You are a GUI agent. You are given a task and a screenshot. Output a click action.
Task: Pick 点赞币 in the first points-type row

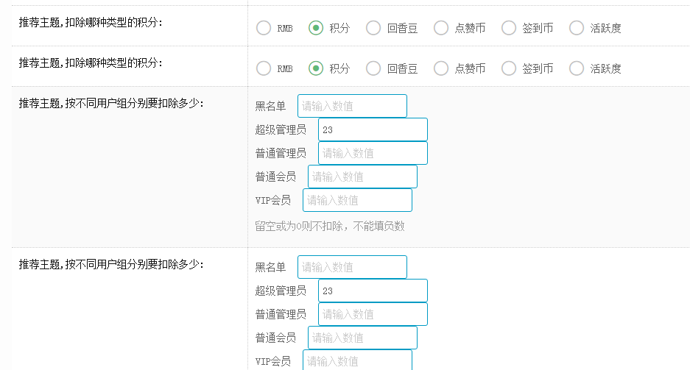click(x=441, y=28)
